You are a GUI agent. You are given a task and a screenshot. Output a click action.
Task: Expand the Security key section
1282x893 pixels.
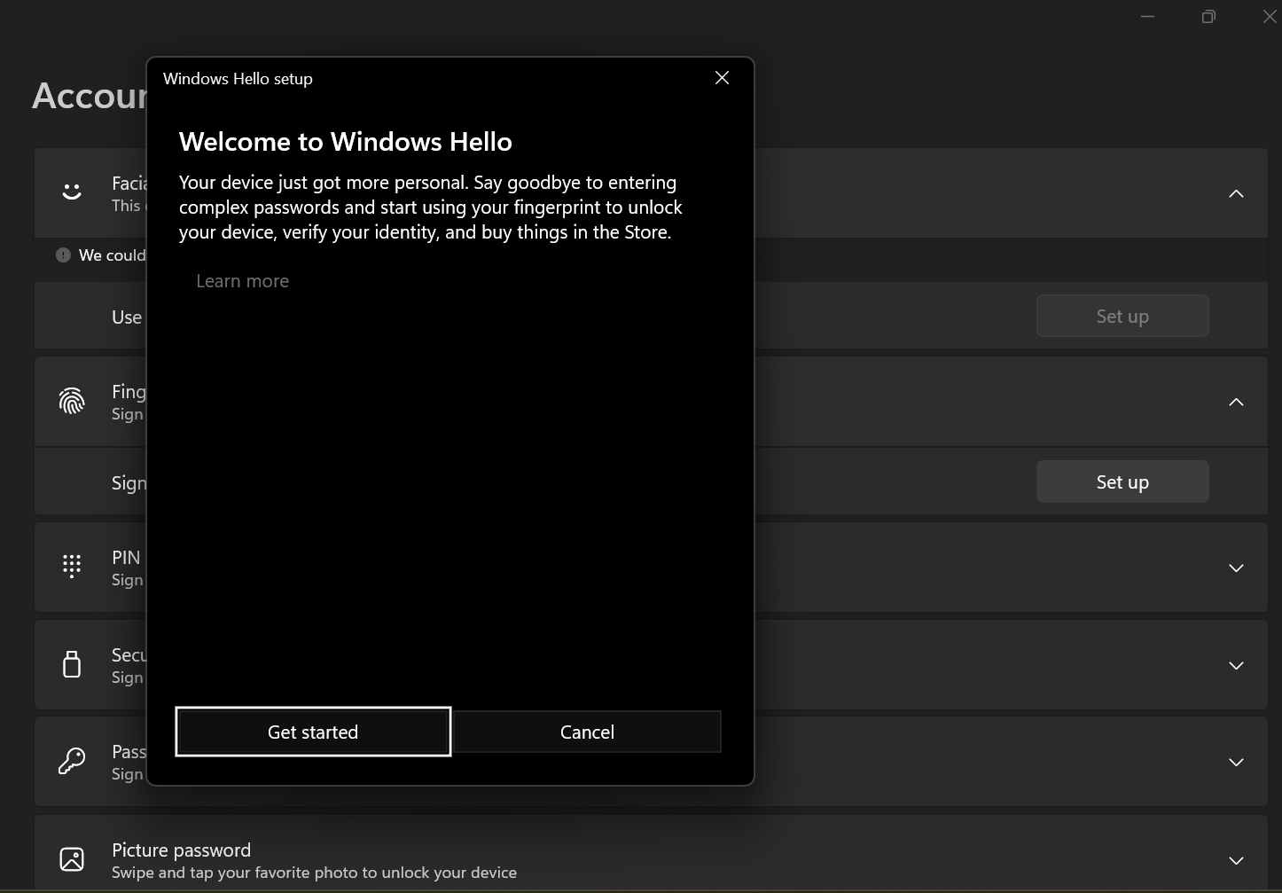tap(1236, 665)
